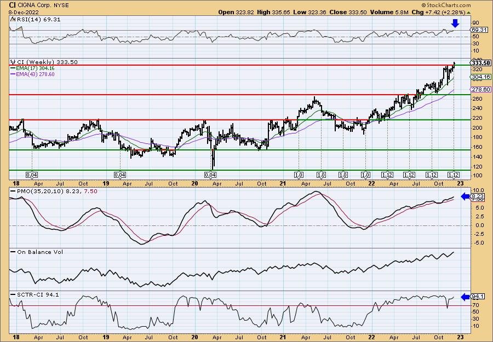
Task: Click the 23 year label on the bottom time axis
Action: coord(460,337)
